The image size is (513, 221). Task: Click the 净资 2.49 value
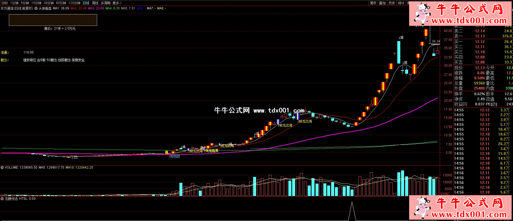(481, 99)
